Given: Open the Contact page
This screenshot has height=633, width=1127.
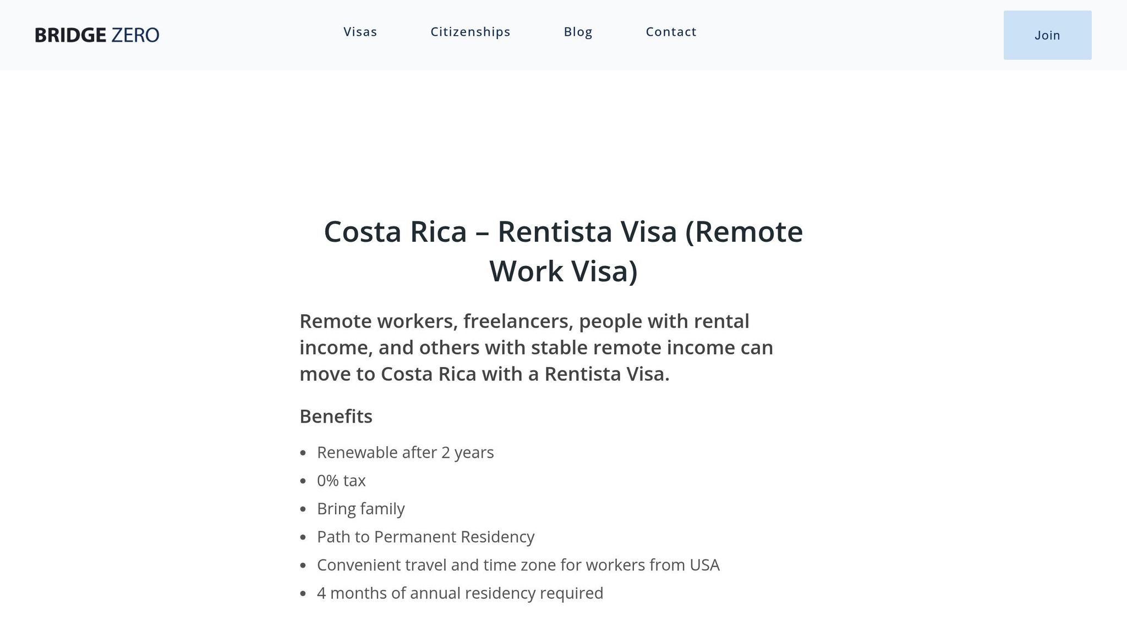Looking at the screenshot, I should [671, 32].
